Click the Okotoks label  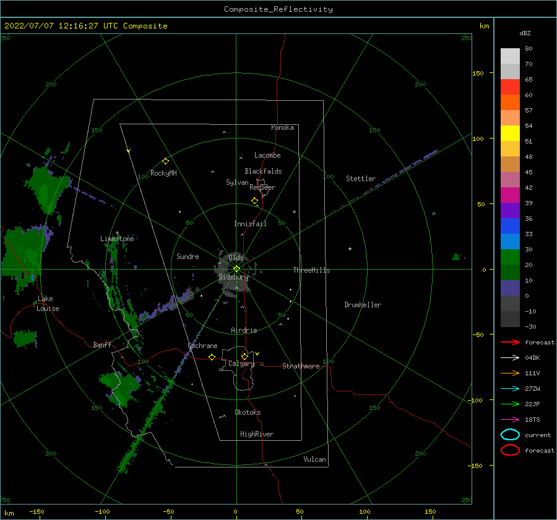point(248,412)
